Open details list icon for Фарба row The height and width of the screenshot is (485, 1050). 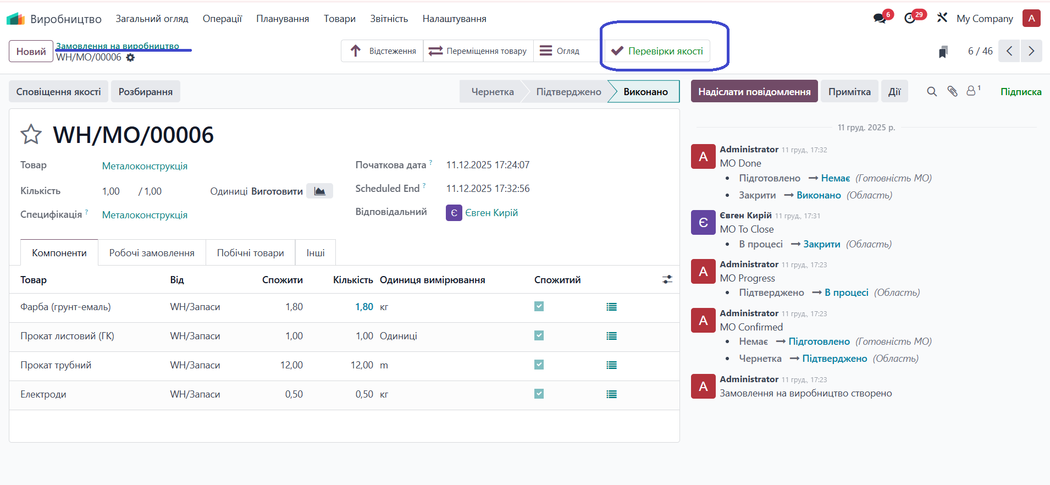[611, 307]
